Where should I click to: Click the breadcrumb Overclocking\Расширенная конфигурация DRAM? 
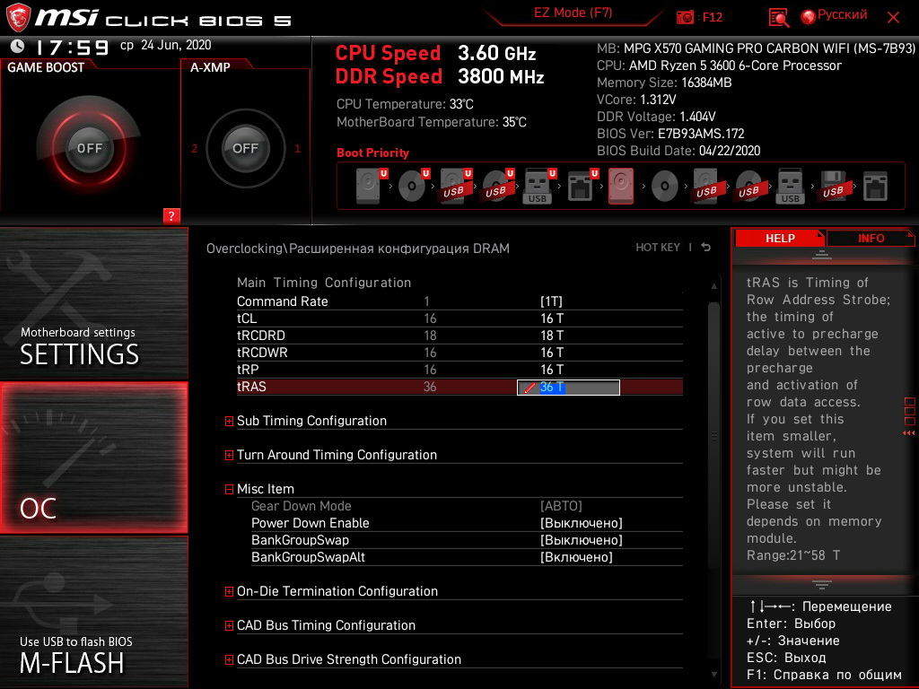tap(357, 249)
